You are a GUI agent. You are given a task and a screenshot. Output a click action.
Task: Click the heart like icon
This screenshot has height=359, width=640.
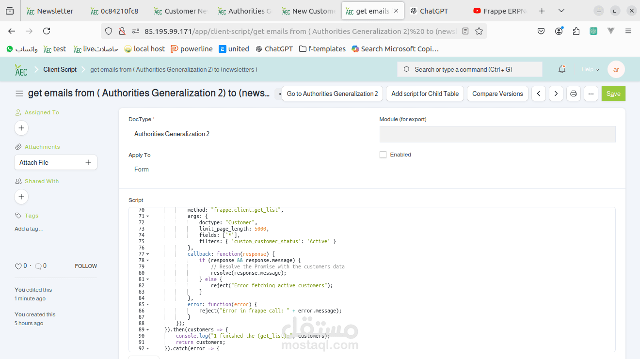click(x=18, y=266)
